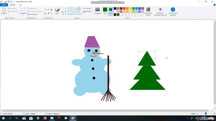Pick the yellow color swatch

pos(130,8)
